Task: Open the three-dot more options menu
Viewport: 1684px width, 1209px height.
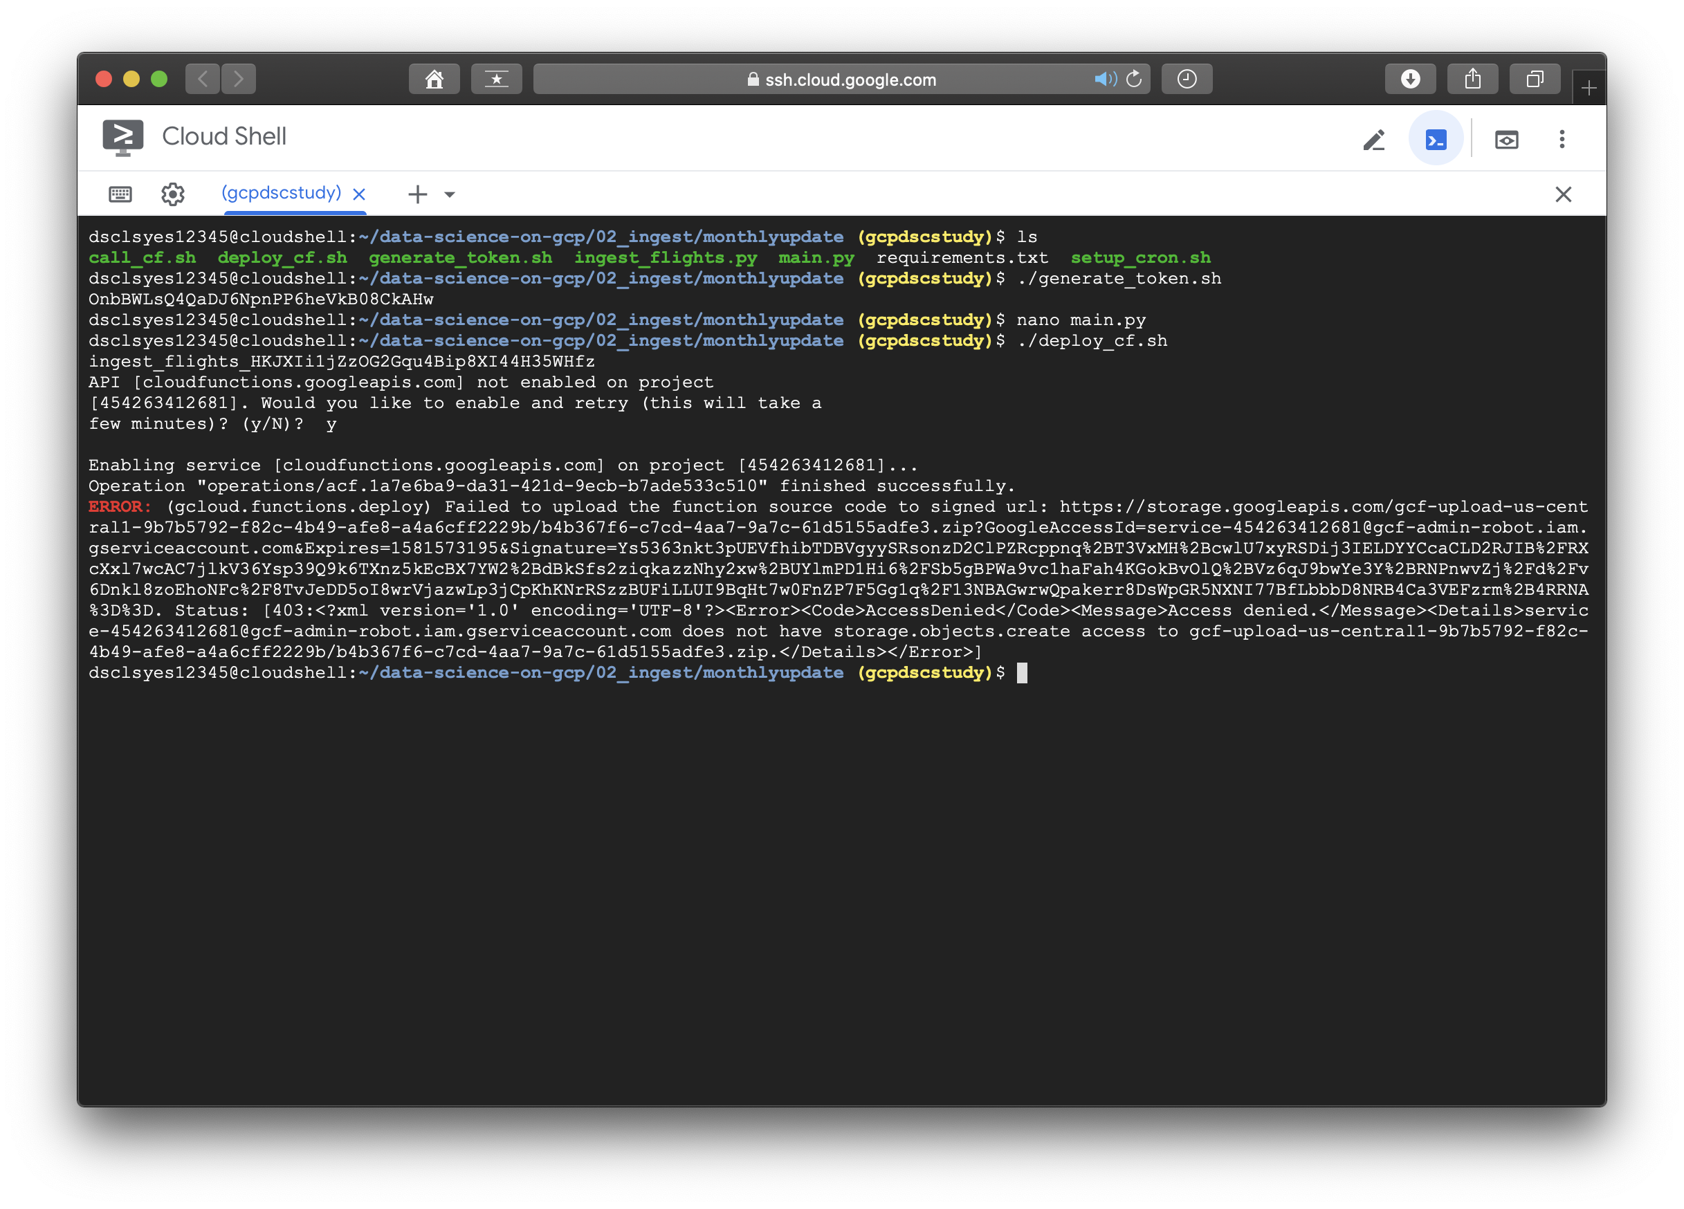Action: pyautogui.click(x=1562, y=139)
